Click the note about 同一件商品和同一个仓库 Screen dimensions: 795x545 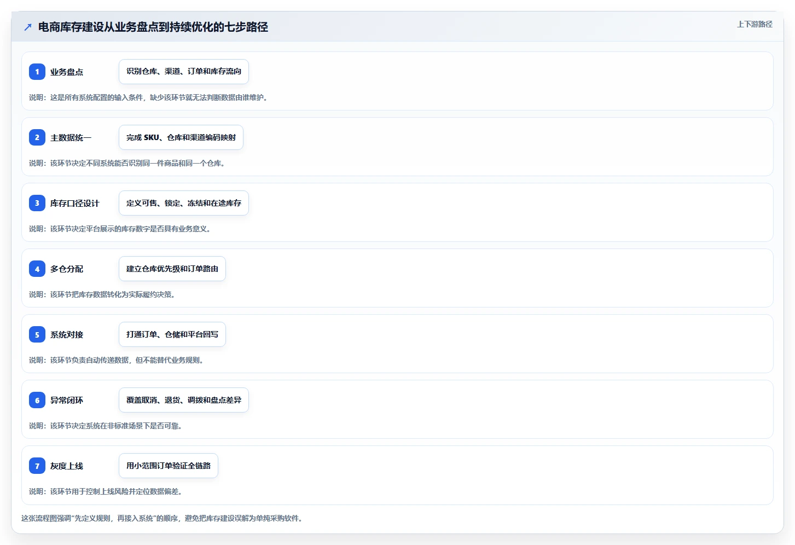pos(127,163)
